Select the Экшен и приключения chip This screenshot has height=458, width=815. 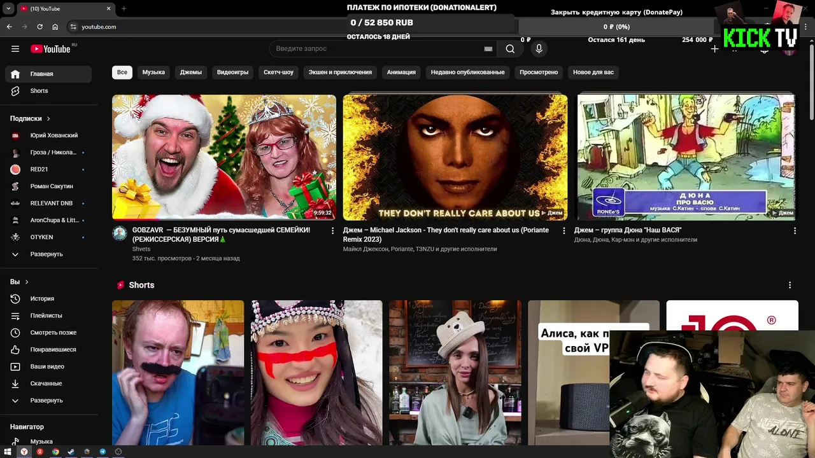[340, 72]
